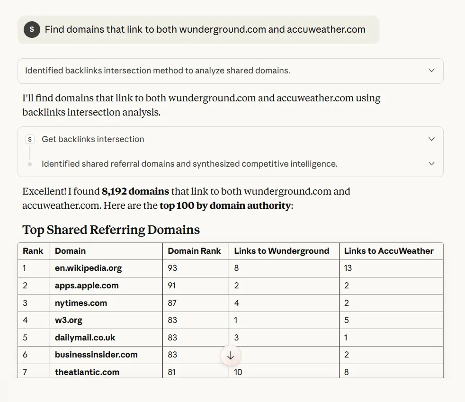Click the small "S" tool icon

coord(30,139)
